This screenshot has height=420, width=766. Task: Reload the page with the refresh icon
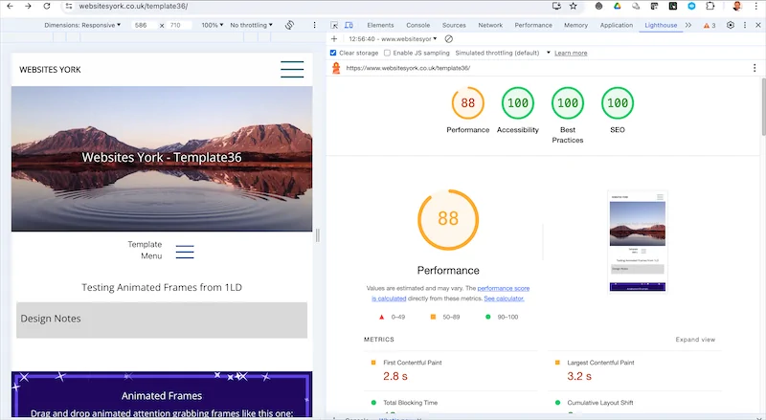click(46, 7)
